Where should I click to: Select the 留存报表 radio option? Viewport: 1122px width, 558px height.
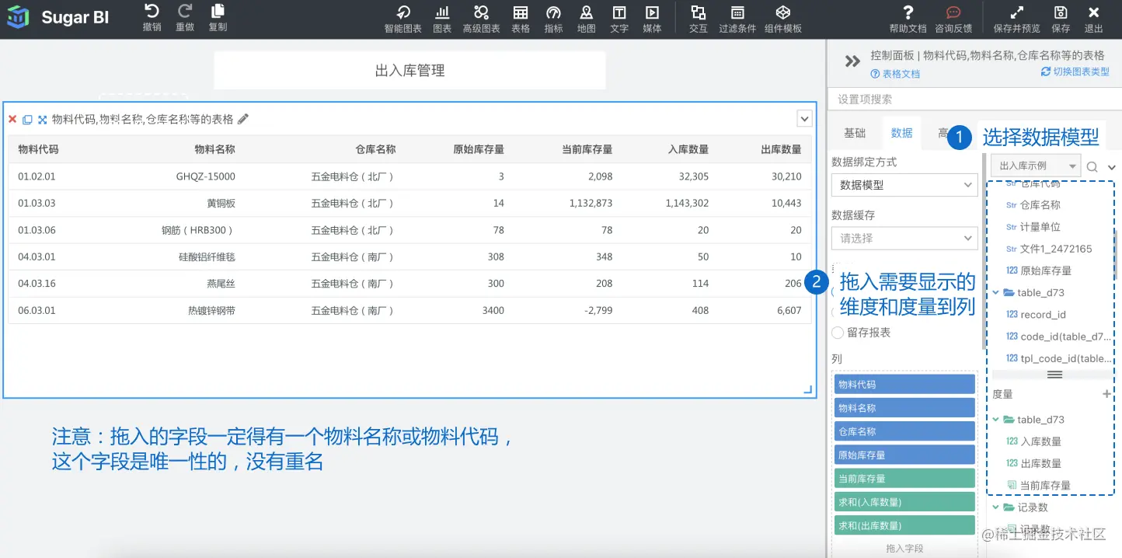pyautogui.click(x=838, y=333)
